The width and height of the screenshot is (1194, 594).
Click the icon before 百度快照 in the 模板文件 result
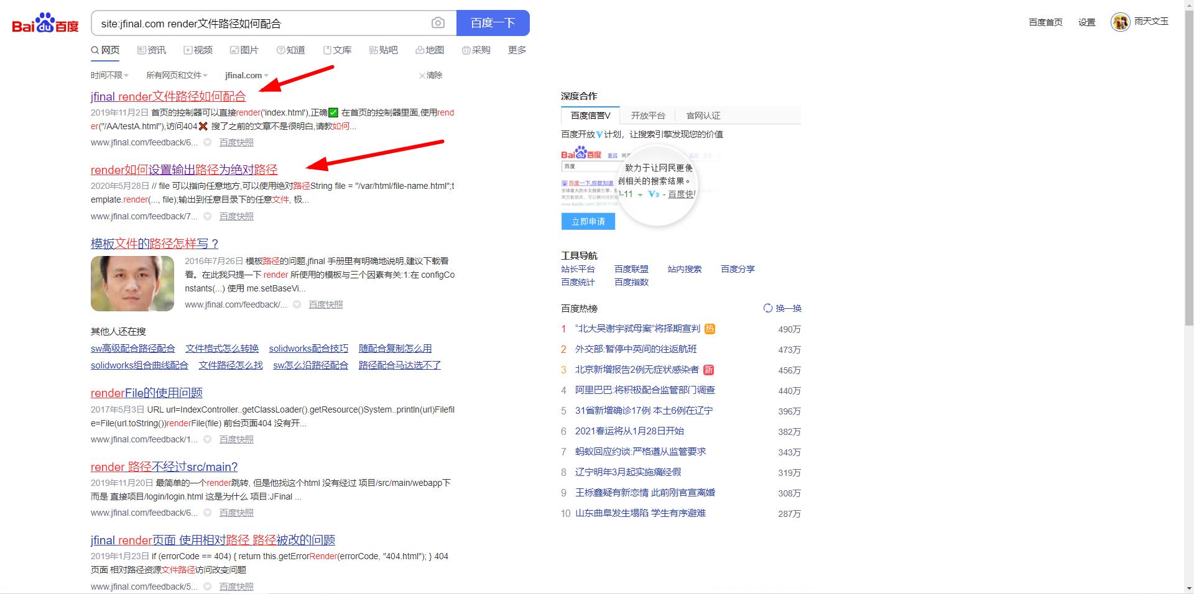pos(297,304)
